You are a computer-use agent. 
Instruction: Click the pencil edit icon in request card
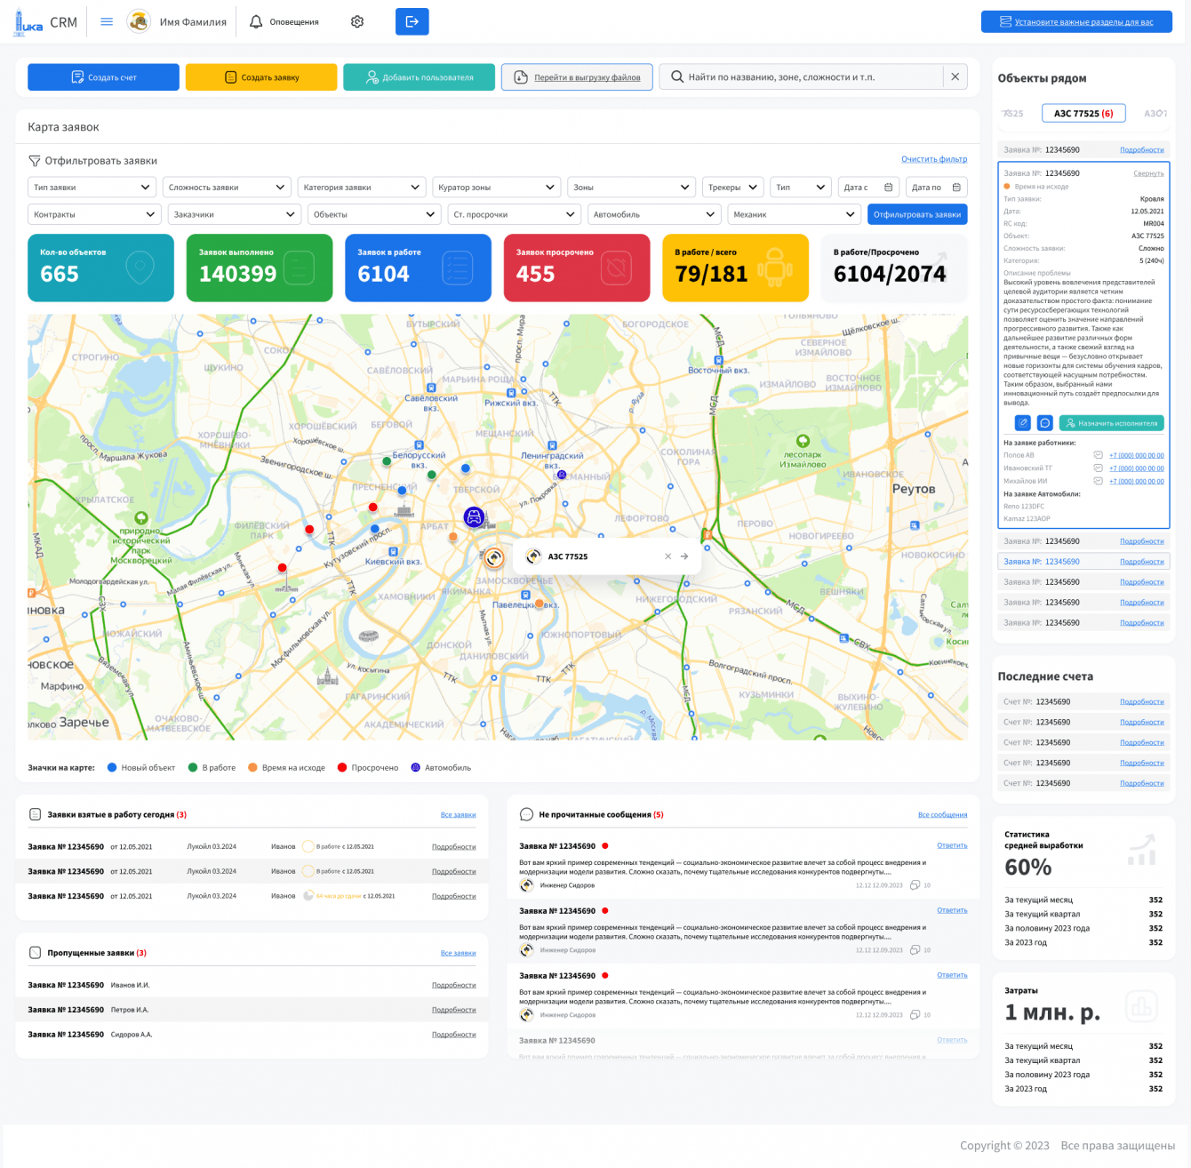(1023, 423)
